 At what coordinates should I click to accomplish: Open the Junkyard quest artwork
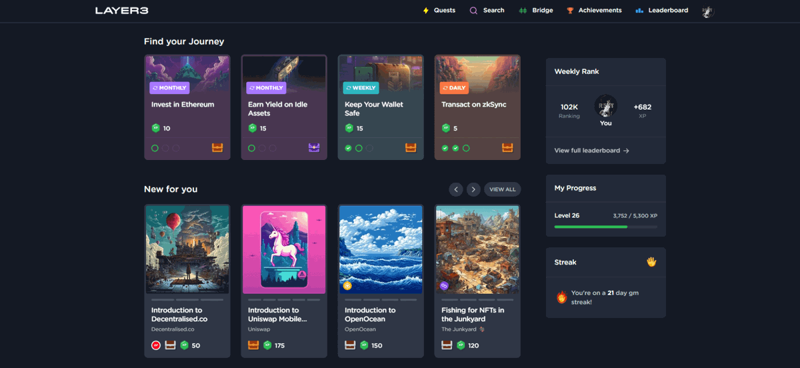pyautogui.click(x=477, y=249)
